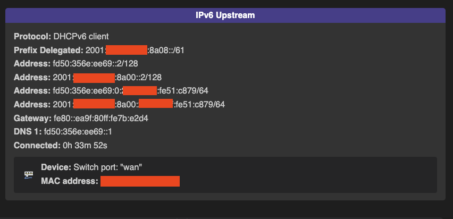The height and width of the screenshot is (219, 453).
Task: Click the Gateway fe80 address value
Action: pyautogui.click(x=101, y=118)
